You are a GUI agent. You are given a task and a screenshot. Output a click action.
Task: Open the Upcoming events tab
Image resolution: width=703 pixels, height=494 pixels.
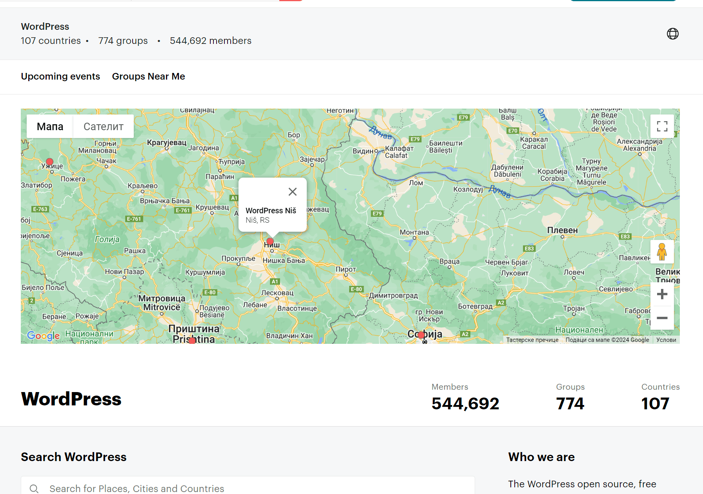click(x=60, y=76)
